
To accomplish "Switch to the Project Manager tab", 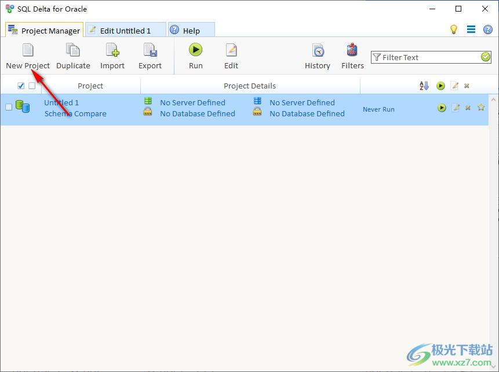I will [x=45, y=30].
